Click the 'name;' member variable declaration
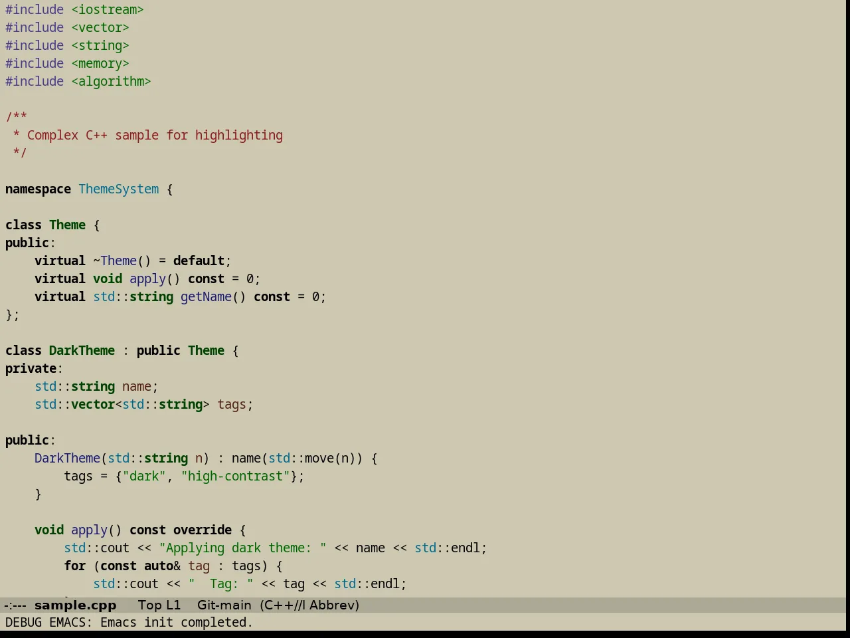Viewport: 850px width, 638px height. pos(140,387)
